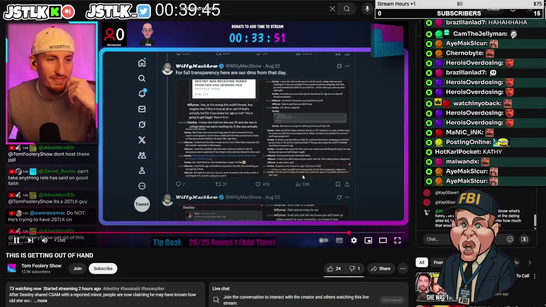The height and width of the screenshot is (307, 546).
Task: Open Twitter Communities people icon
Action: pos(142,155)
